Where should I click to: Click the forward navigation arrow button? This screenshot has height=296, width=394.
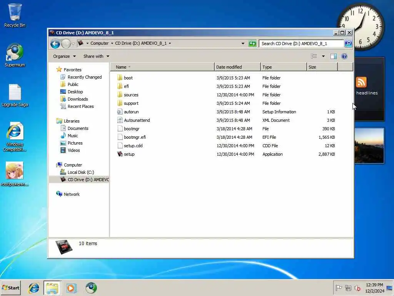click(66, 44)
